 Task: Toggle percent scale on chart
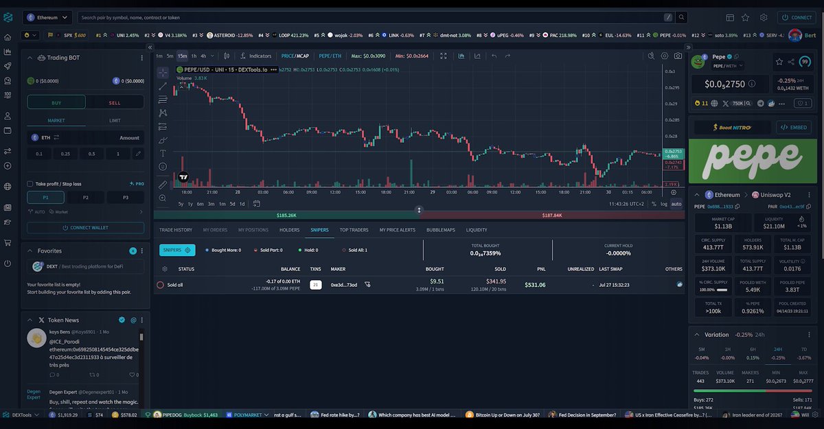[654, 204]
